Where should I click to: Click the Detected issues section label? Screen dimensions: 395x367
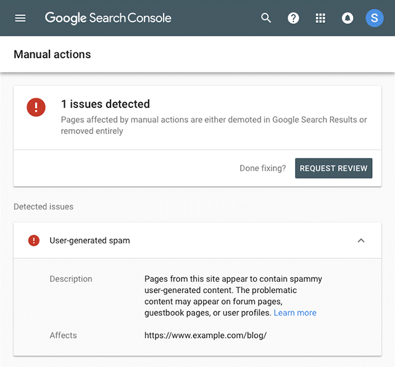(43, 206)
